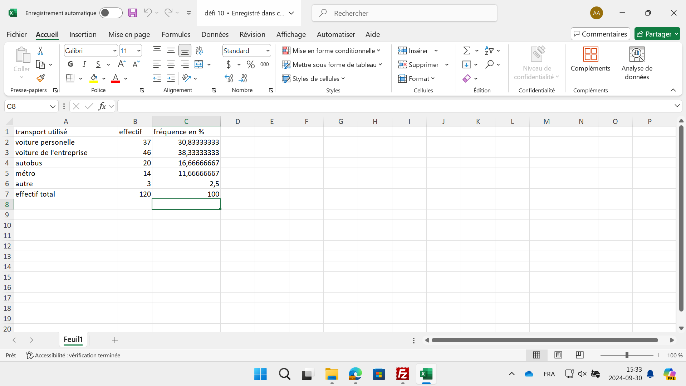Viewport: 686px width, 386px height.
Task: Click the Wrap Text icon
Action: coord(200,50)
